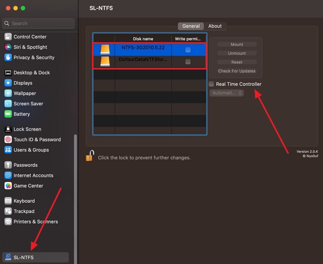Click the Game Center icon

point(8,186)
